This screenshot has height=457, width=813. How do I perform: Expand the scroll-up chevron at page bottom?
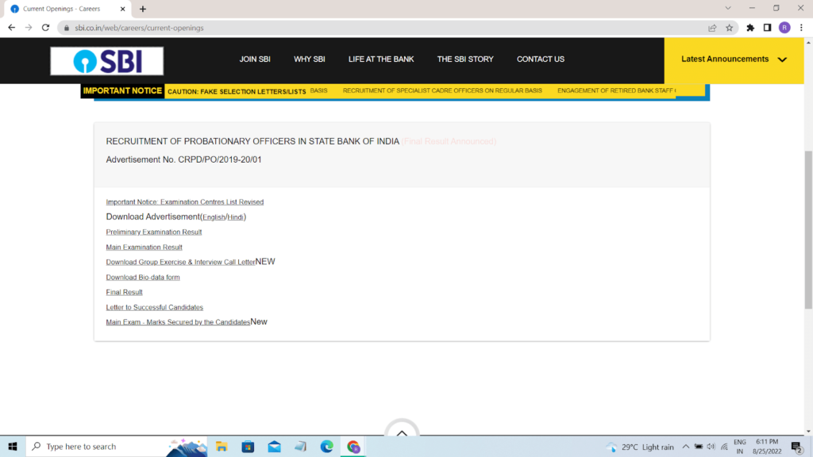click(402, 433)
